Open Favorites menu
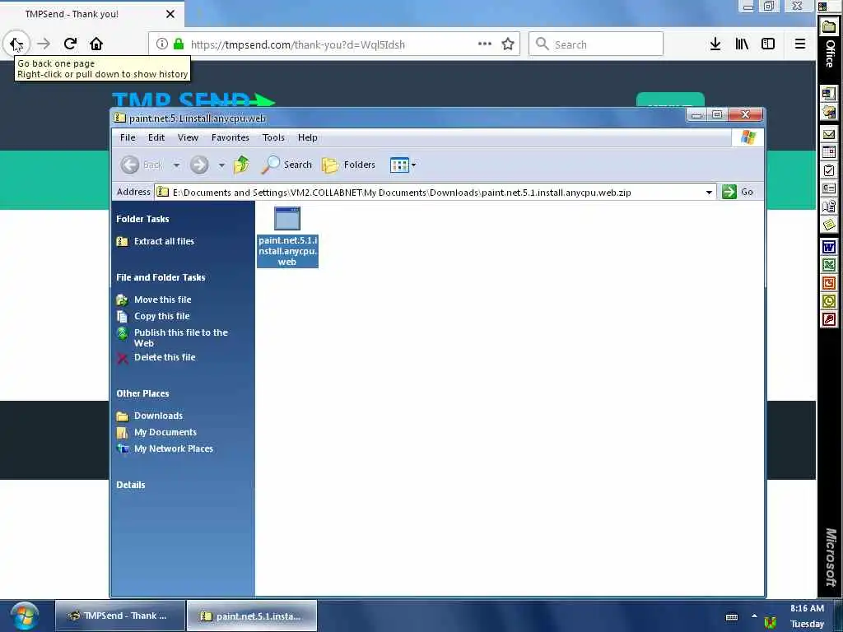 (x=231, y=137)
